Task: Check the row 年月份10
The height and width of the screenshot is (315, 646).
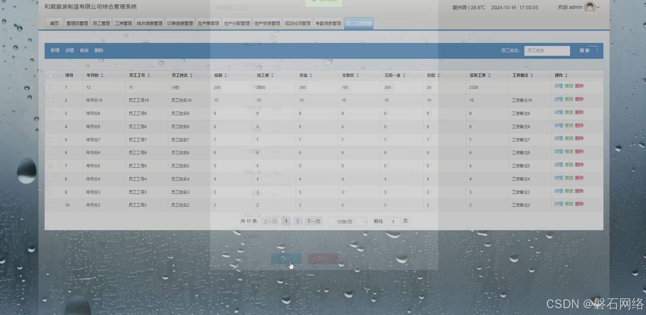Action: (50, 100)
